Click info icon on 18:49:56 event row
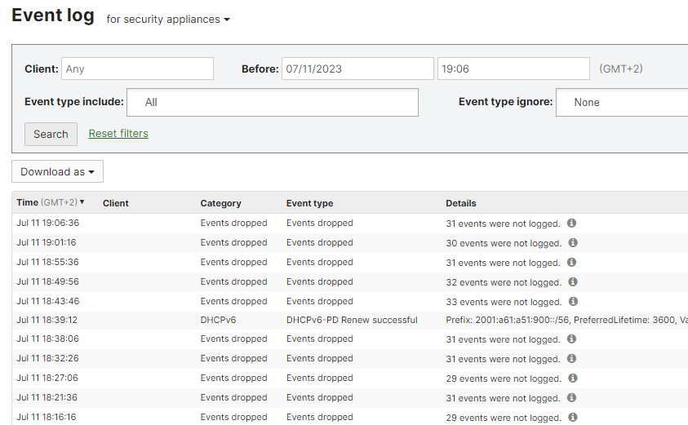This screenshot has width=688, height=425. 573,281
